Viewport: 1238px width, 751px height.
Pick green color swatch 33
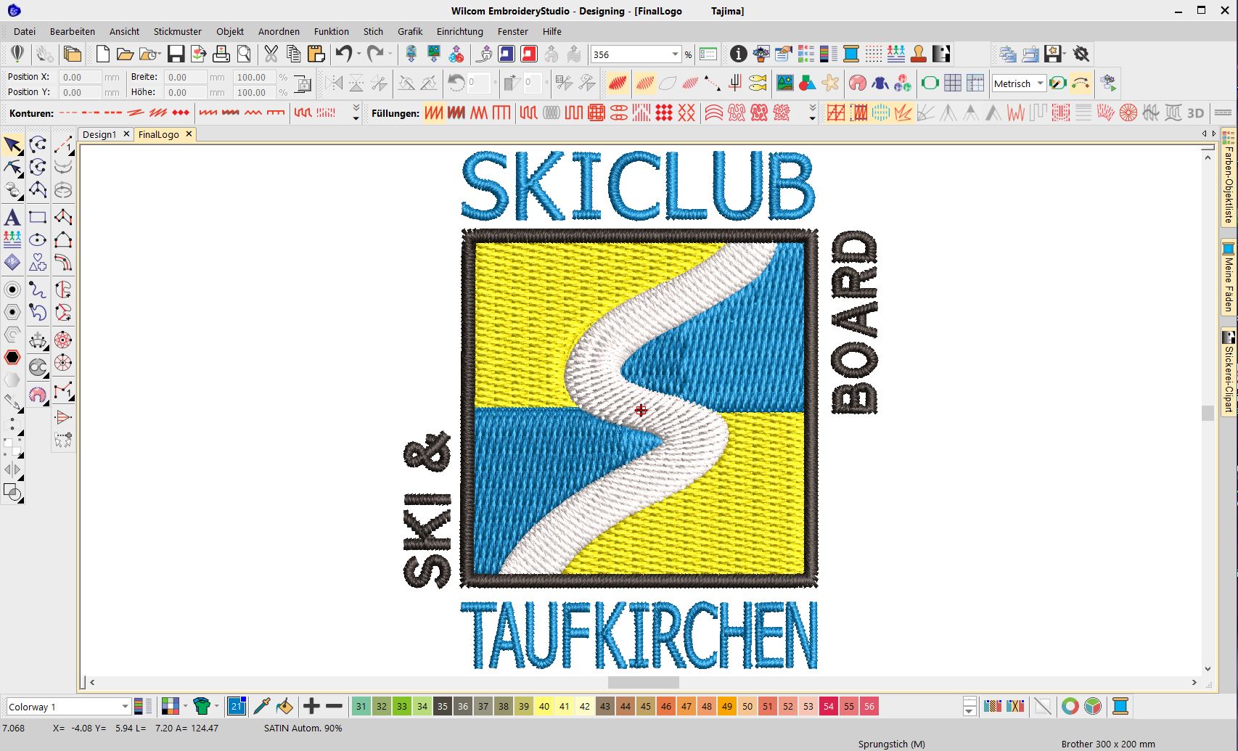pos(402,706)
